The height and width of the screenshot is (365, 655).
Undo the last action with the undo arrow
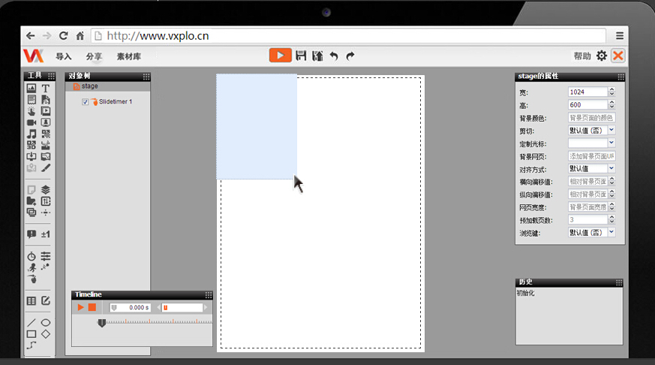click(x=334, y=56)
